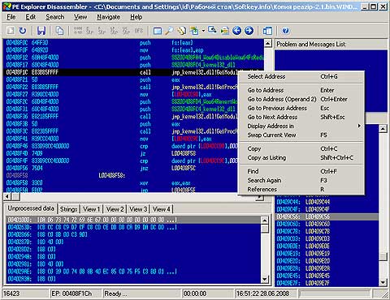Open the dropdown arrow next to green arrow icon

(x=203, y=31)
